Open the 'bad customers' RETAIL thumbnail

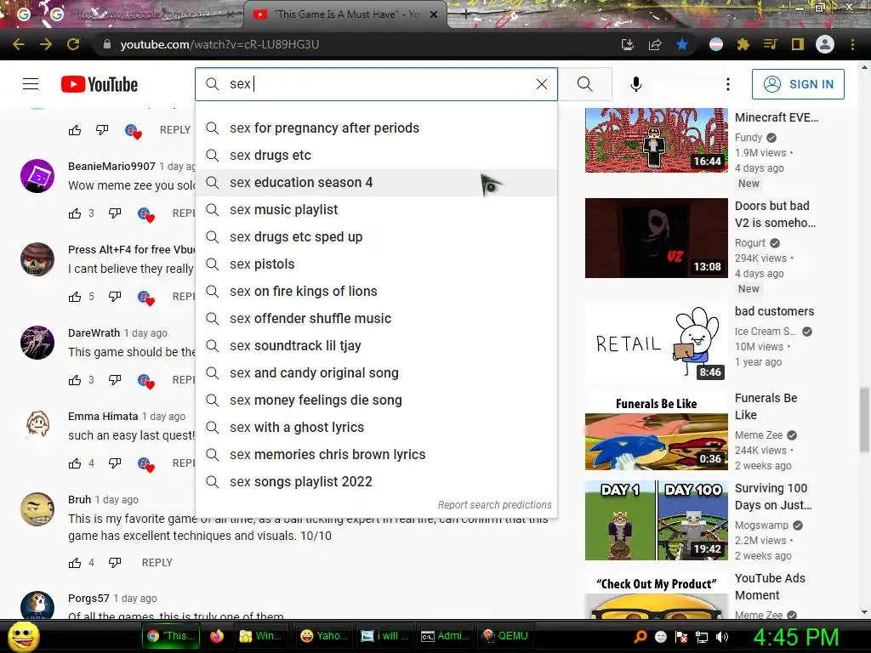click(656, 344)
